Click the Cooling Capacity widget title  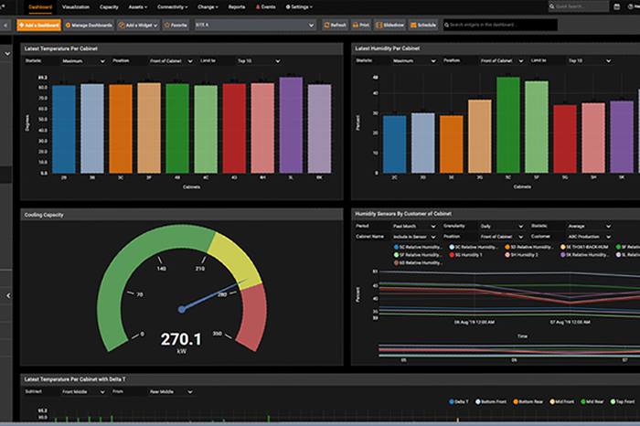[44, 215]
